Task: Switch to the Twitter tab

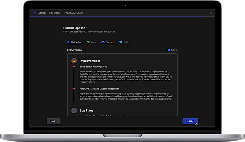Action: 125,42
